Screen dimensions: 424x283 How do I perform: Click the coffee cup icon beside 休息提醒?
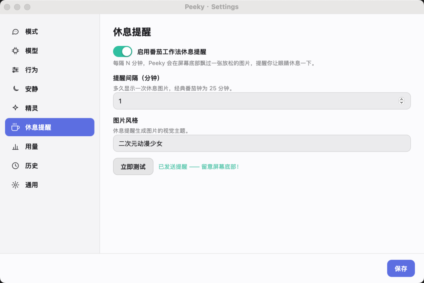15,127
